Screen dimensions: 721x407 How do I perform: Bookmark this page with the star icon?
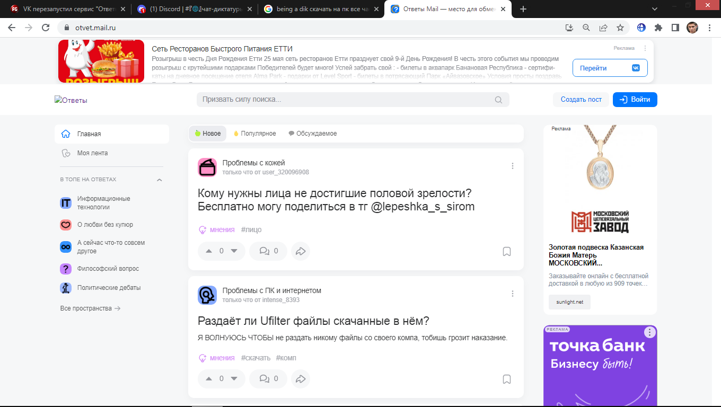point(620,28)
